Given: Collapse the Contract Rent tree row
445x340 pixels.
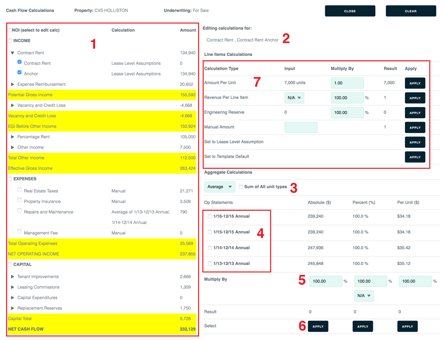Looking at the screenshot, I should [12, 53].
